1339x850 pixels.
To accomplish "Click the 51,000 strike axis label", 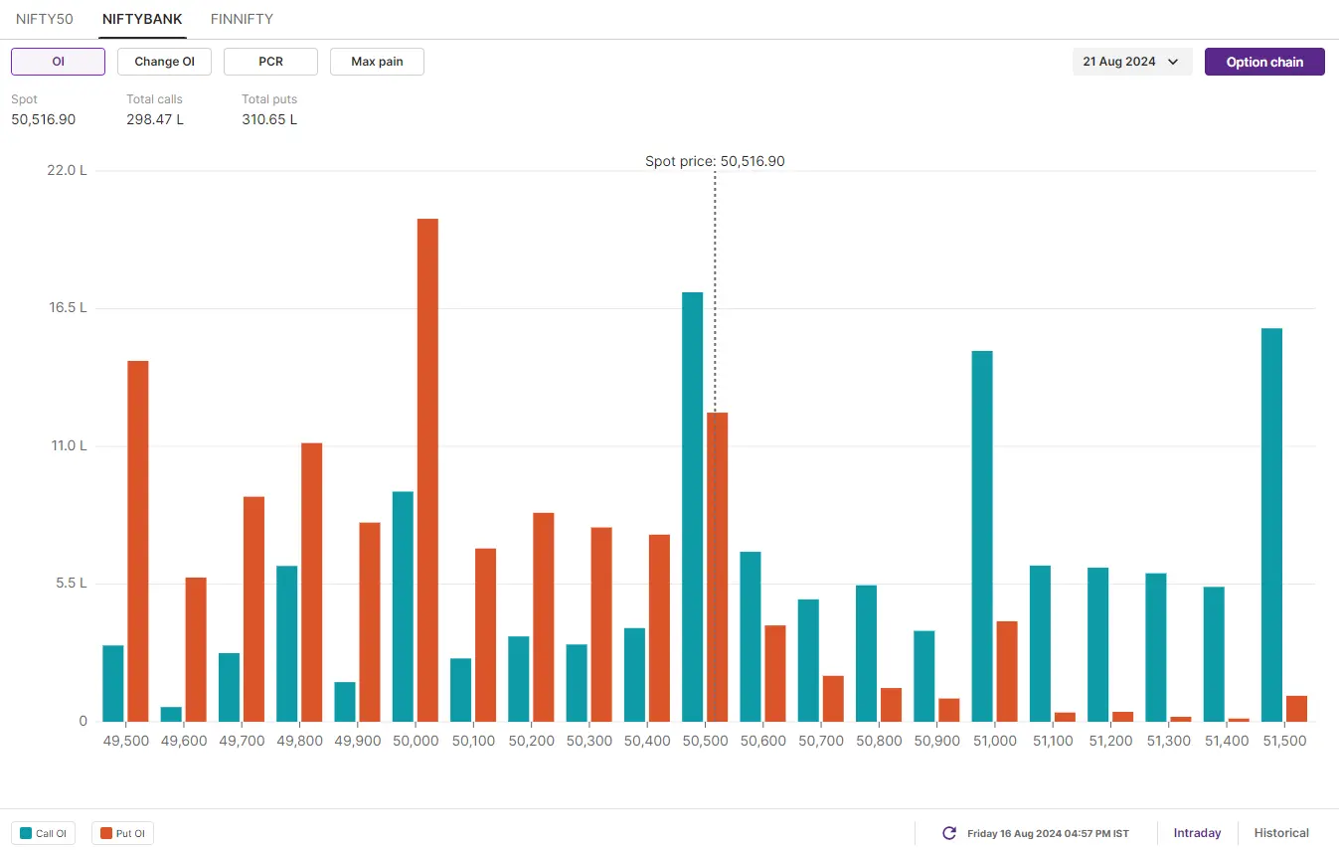I will click(995, 741).
